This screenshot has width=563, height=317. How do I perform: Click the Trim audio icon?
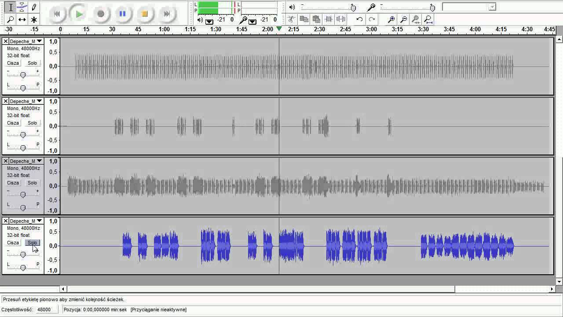[328, 19]
